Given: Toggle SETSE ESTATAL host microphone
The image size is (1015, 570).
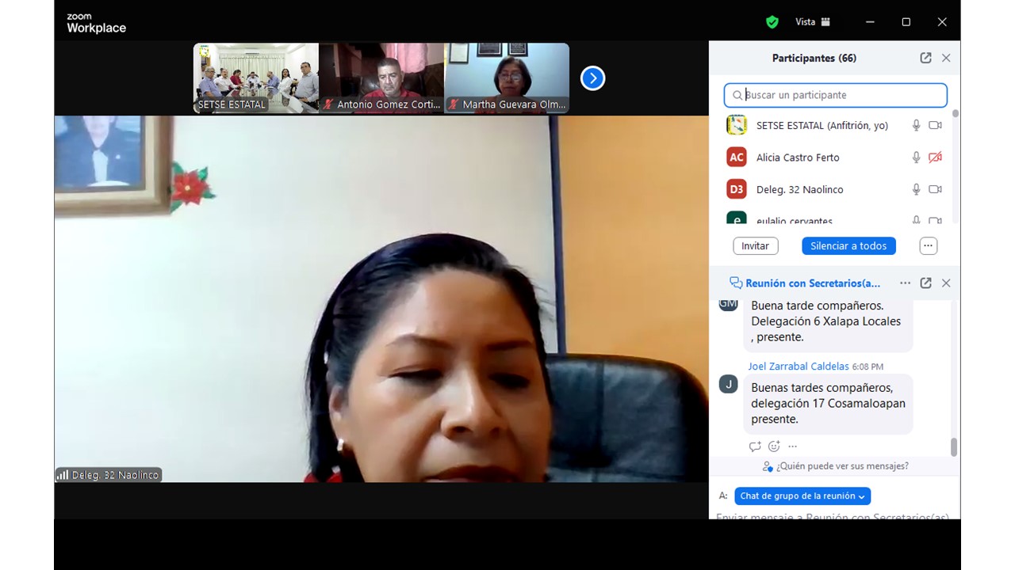Looking at the screenshot, I should 916,125.
